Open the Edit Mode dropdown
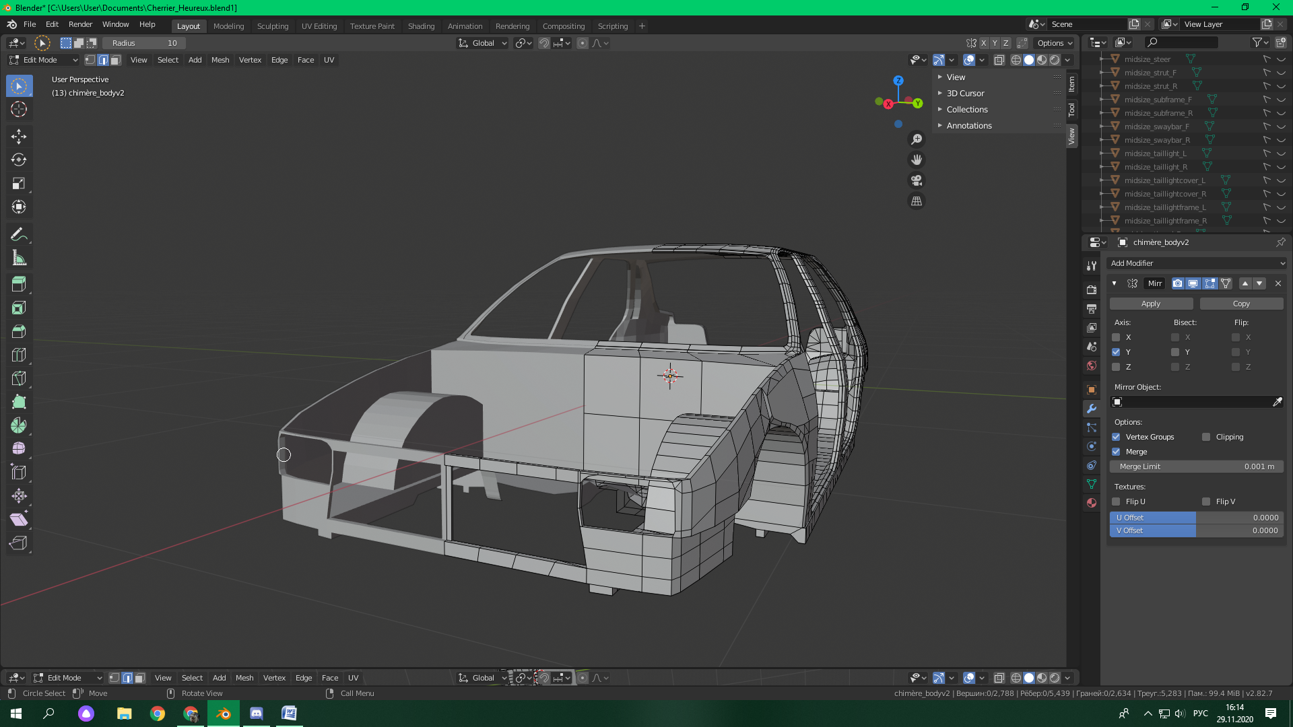1293x727 pixels. pos(44,61)
